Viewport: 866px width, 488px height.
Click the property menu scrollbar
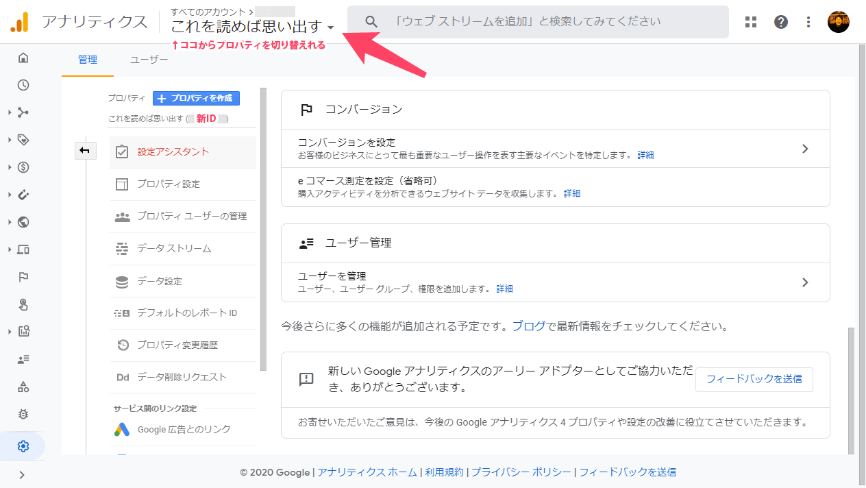tap(263, 230)
